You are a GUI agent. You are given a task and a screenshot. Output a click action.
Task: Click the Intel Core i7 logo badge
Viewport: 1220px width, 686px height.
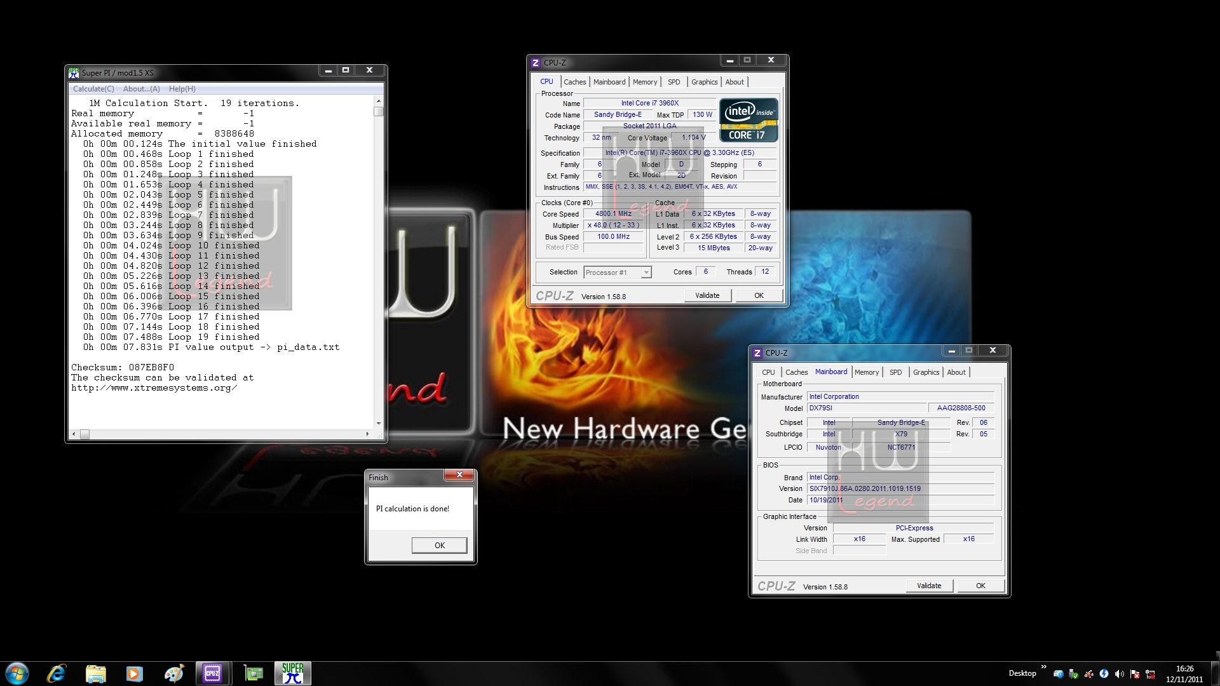[749, 119]
